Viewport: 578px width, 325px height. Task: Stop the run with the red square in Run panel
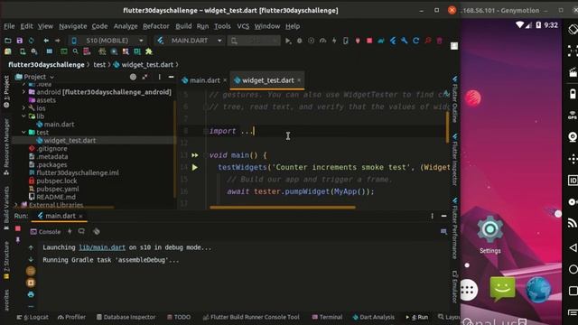pos(18,228)
